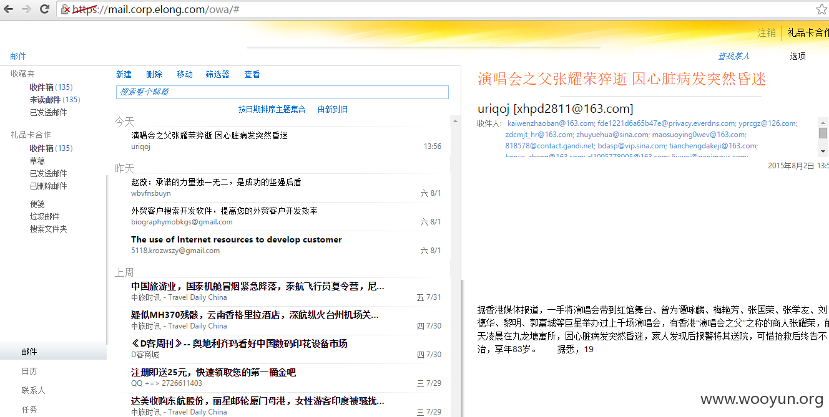This screenshot has width=829, height=417.
Task: Open the insecure HTTPS certificate warning icon
Action: 66,9
